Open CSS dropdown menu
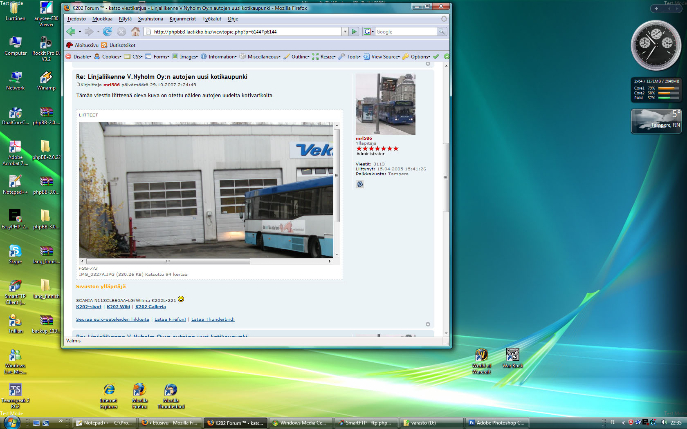The height and width of the screenshot is (429, 687). pos(134,57)
